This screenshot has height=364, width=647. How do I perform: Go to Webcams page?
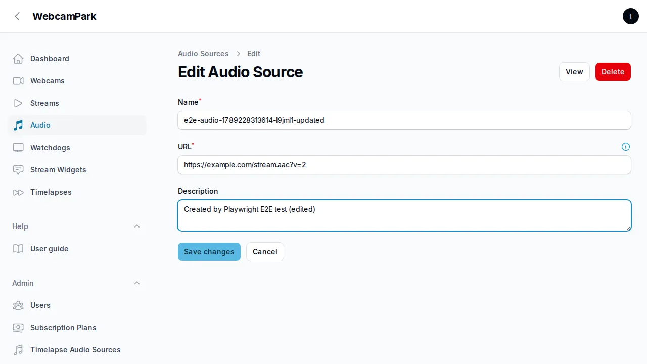click(77, 81)
